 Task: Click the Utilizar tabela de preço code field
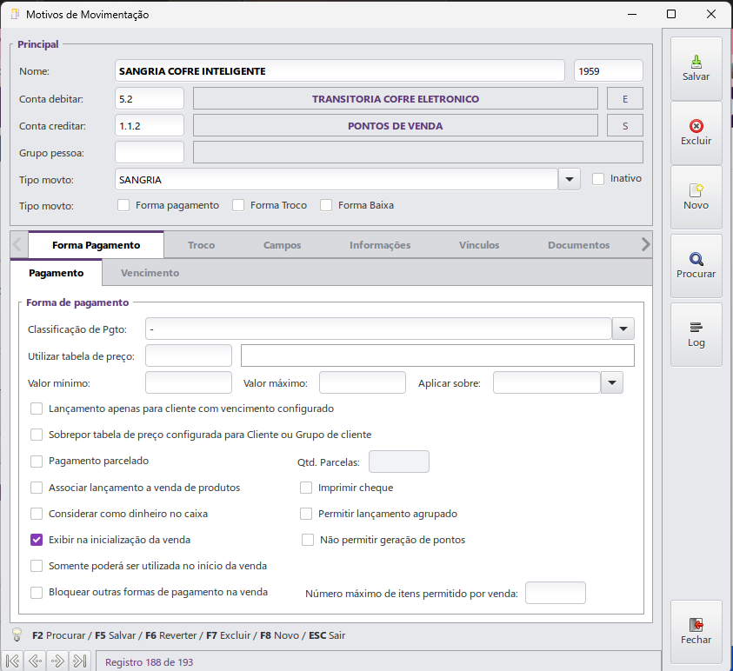pos(189,356)
